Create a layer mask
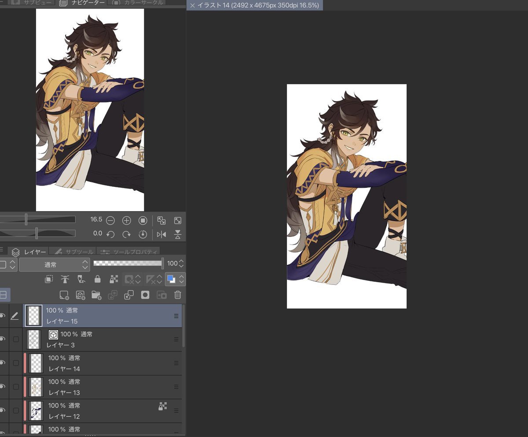The image size is (528, 437). click(145, 295)
